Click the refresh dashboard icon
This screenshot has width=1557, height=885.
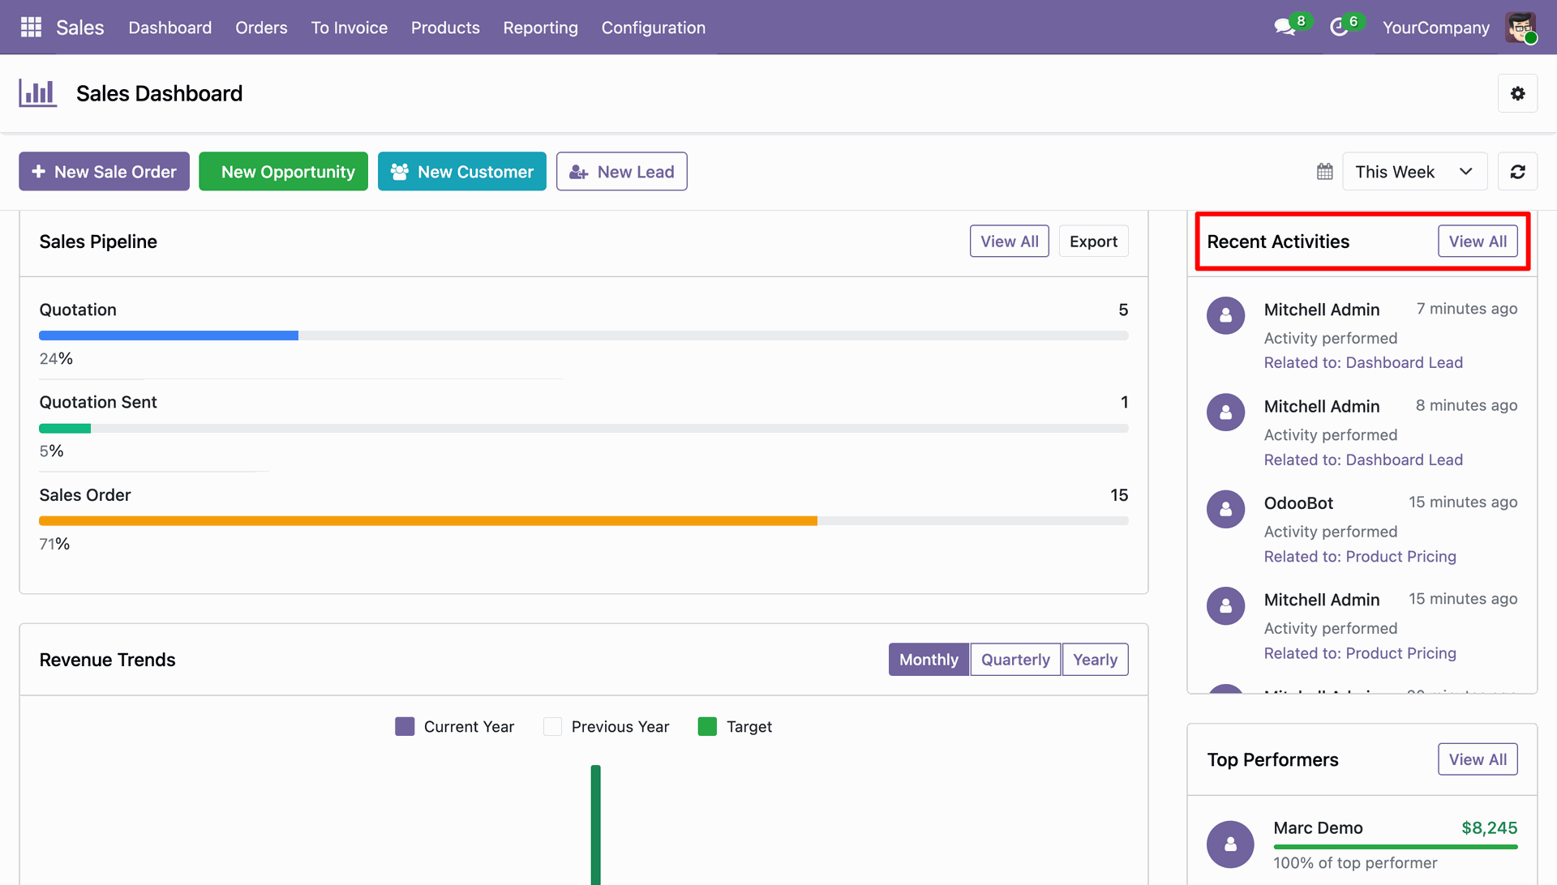click(1517, 172)
